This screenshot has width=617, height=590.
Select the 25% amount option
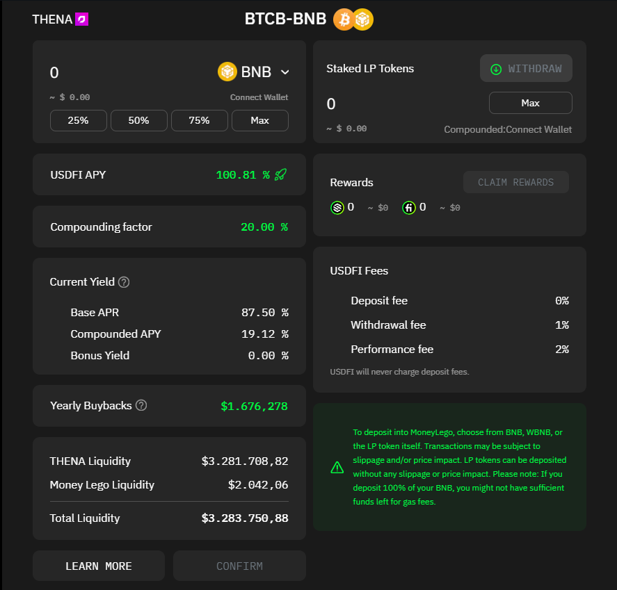pos(78,120)
